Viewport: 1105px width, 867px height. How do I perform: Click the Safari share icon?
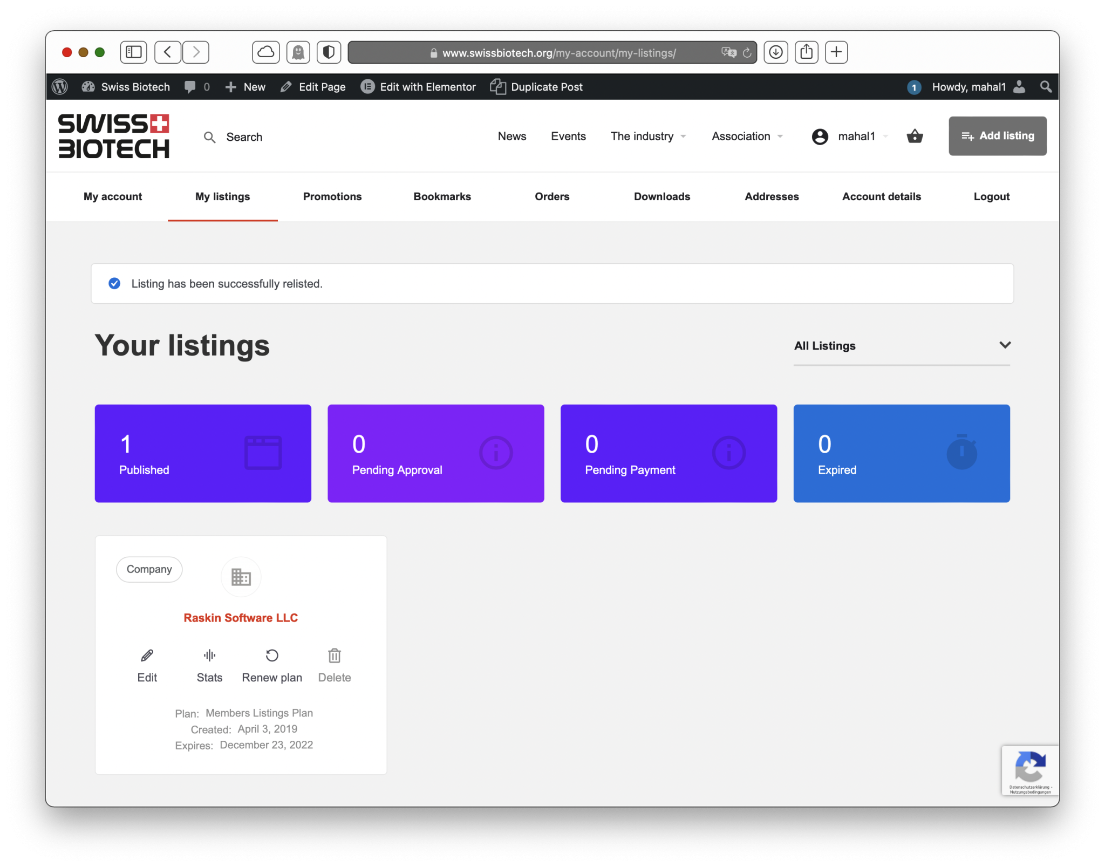(806, 52)
